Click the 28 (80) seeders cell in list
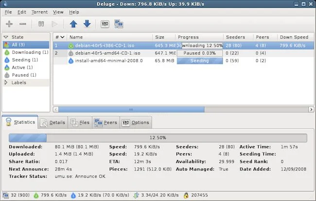This screenshot has height=201, width=316. (233, 46)
